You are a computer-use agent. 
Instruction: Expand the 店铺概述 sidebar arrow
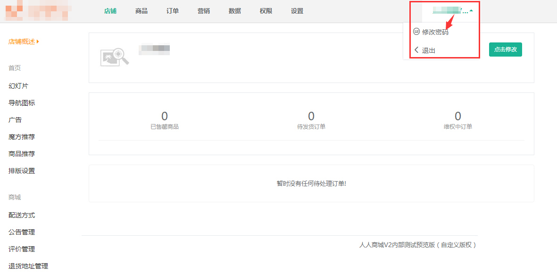point(38,42)
